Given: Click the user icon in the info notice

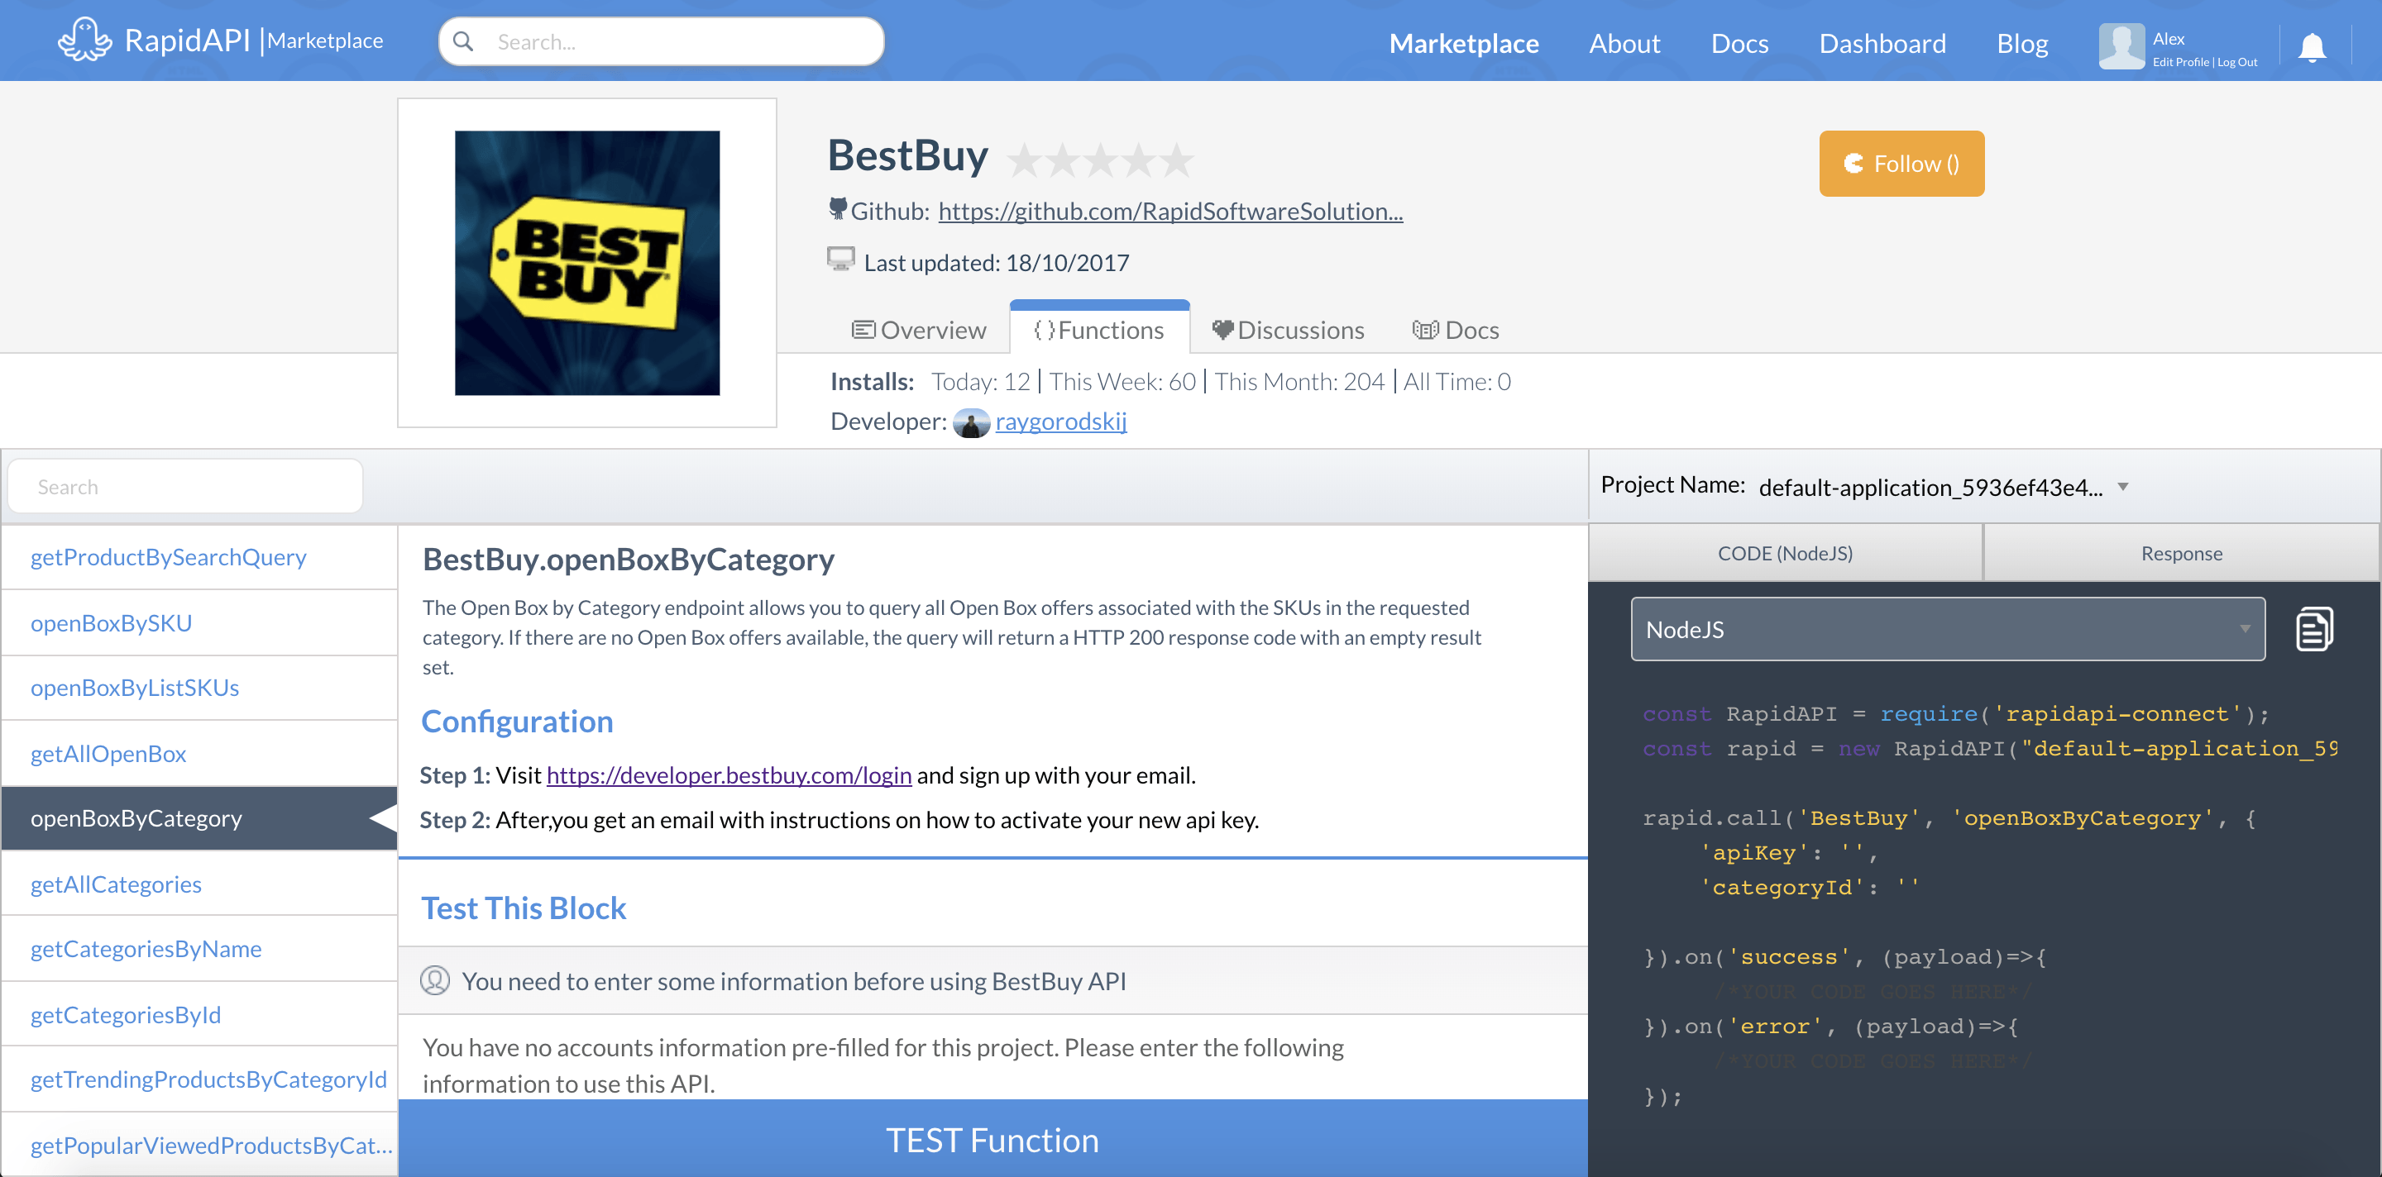Looking at the screenshot, I should coord(434,980).
